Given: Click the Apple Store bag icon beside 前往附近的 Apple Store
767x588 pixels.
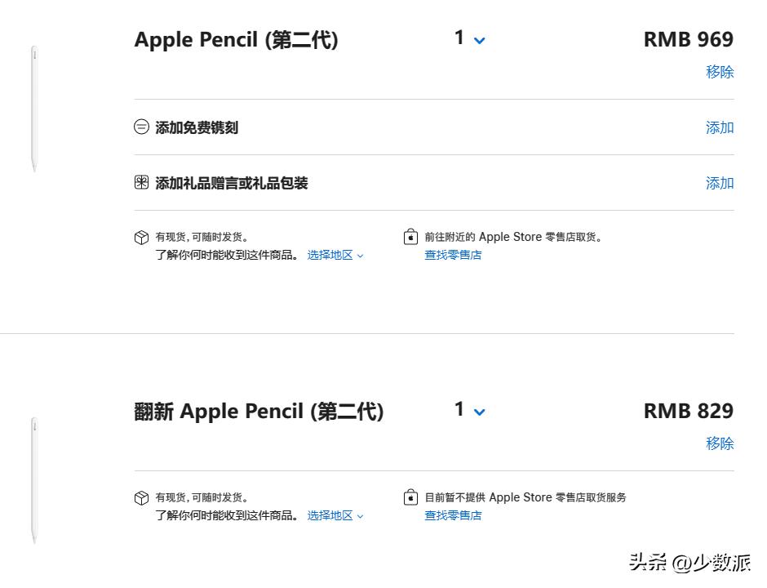Looking at the screenshot, I should tap(410, 237).
